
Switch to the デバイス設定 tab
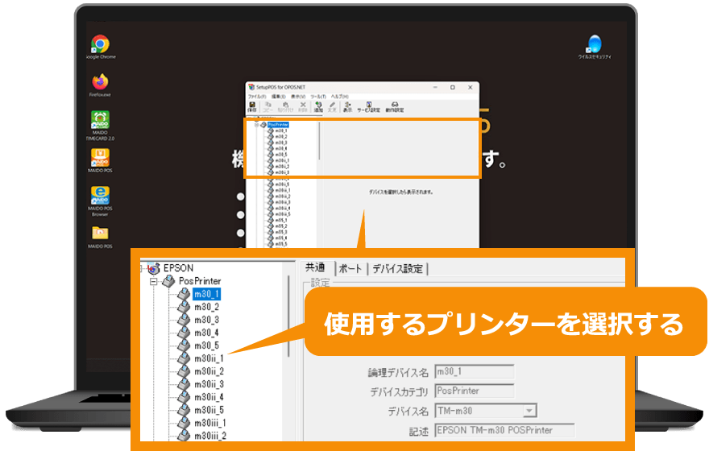click(x=398, y=269)
